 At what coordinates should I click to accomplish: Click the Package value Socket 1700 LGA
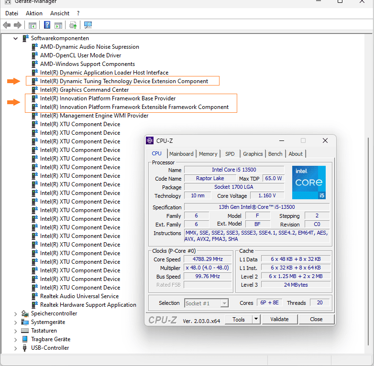pos(234,187)
